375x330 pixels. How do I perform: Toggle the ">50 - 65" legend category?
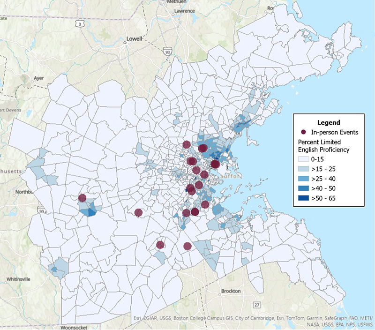(x=304, y=198)
